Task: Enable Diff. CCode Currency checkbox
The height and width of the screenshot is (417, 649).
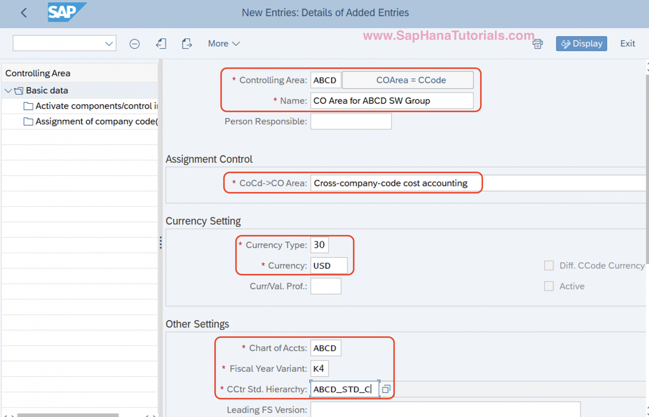Action: 549,265
